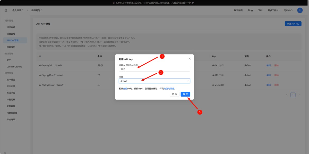The width and height of the screenshot is (309, 154).
Task: Select 账户充值 in sidebar
Action: [15, 86]
